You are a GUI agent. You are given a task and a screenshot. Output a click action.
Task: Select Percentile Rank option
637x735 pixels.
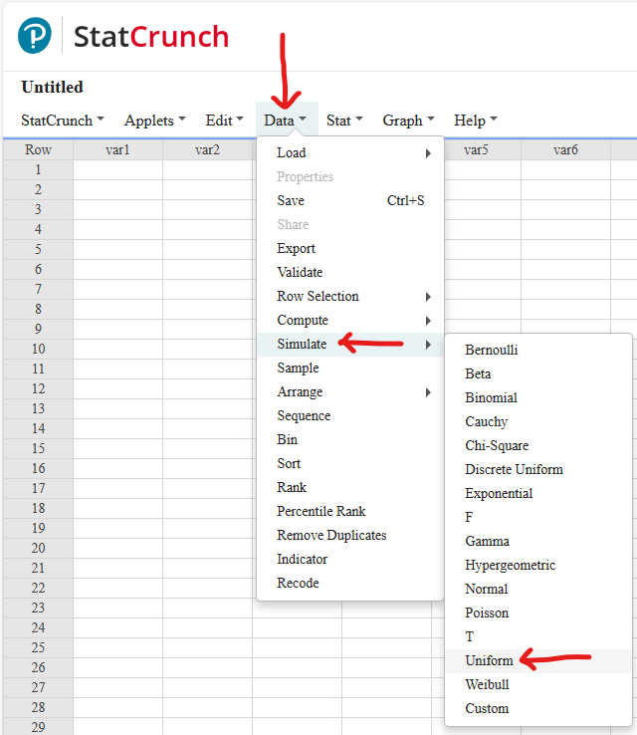(x=350, y=511)
